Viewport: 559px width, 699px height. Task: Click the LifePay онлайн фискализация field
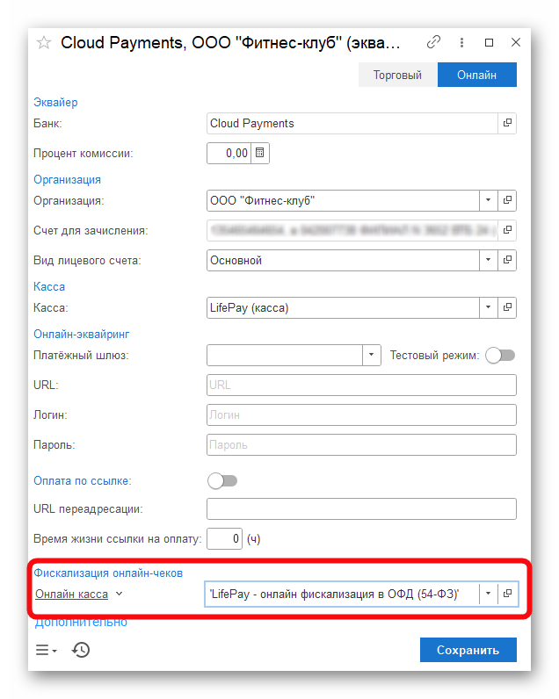coord(342,594)
